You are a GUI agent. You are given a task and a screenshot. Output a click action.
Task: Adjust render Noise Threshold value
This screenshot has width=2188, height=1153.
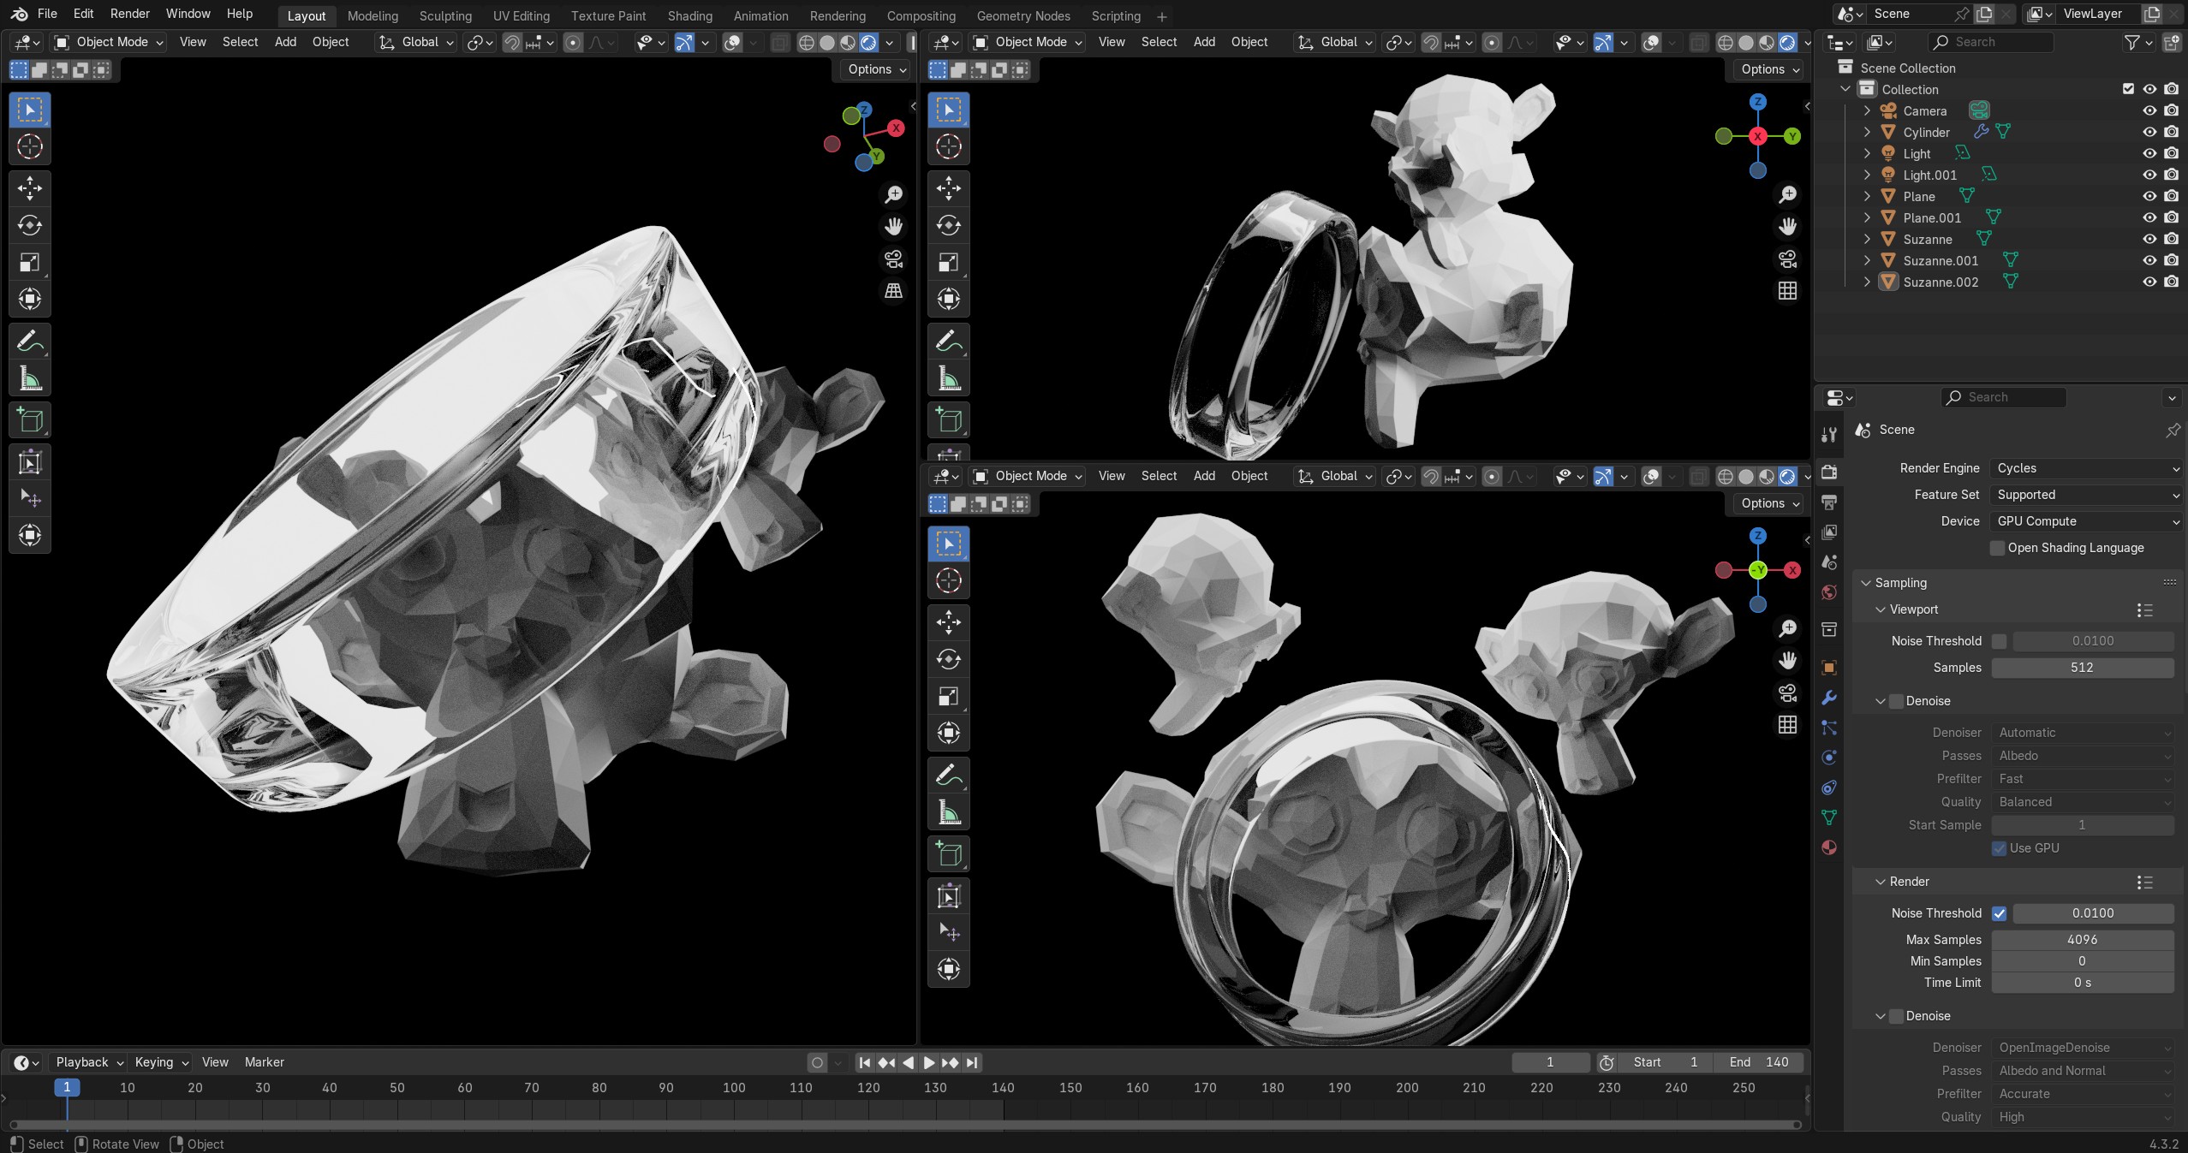[x=2093, y=913]
